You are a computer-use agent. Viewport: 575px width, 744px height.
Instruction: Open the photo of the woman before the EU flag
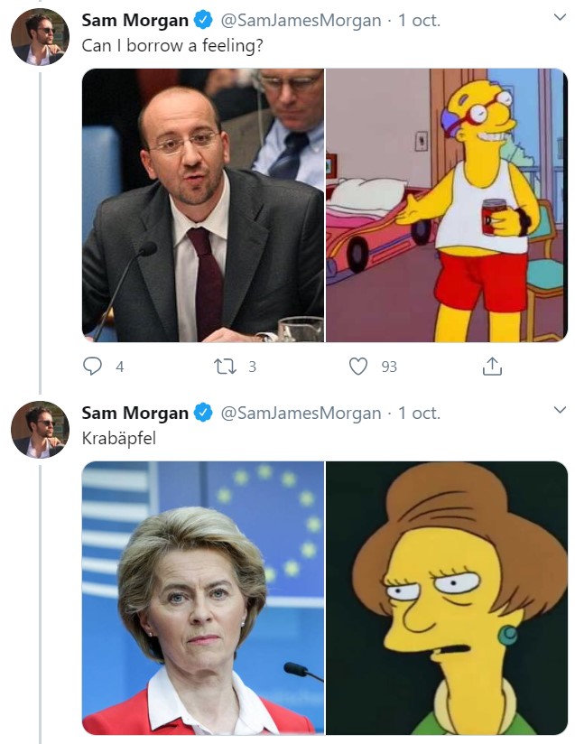point(202,598)
